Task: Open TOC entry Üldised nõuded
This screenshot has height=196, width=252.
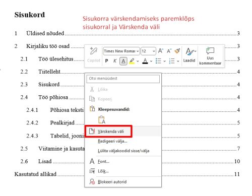Action: 45,33
